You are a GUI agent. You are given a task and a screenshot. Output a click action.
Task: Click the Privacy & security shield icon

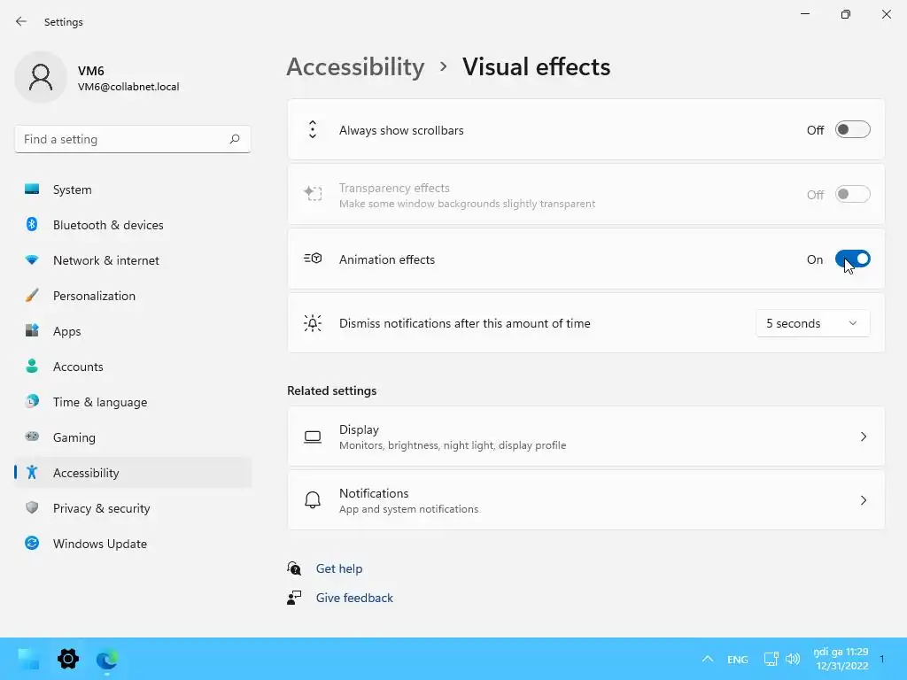pyautogui.click(x=32, y=508)
